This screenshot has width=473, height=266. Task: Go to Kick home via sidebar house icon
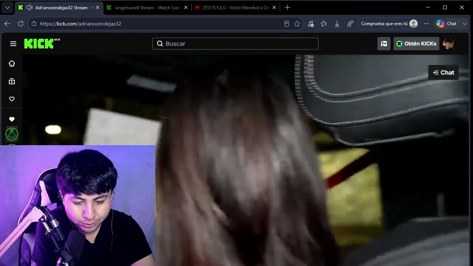click(12, 64)
